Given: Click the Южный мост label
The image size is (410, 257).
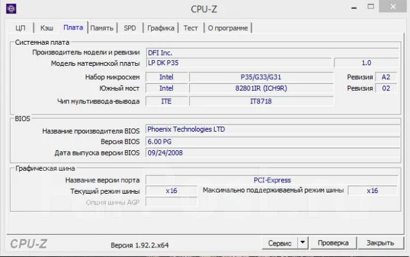Looking at the screenshot, I should click(119, 88).
